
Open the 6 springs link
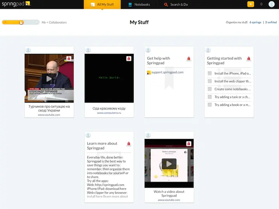coord(255,22)
